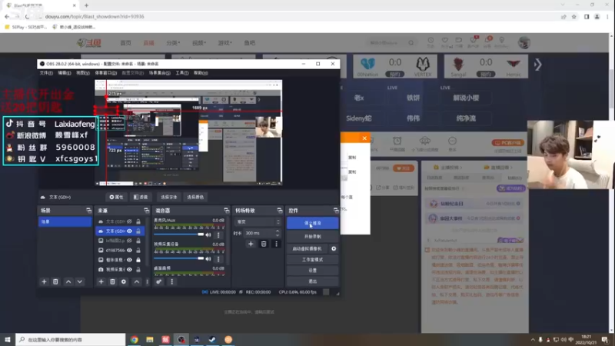Expand the Douyu category menu in the nav bar

173,43
